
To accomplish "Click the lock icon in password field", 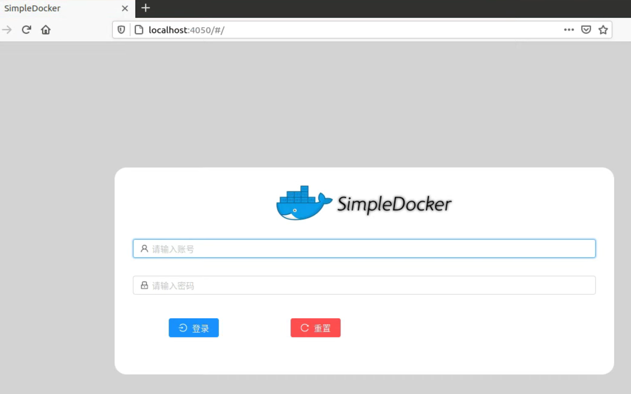I will tap(144, 285).
